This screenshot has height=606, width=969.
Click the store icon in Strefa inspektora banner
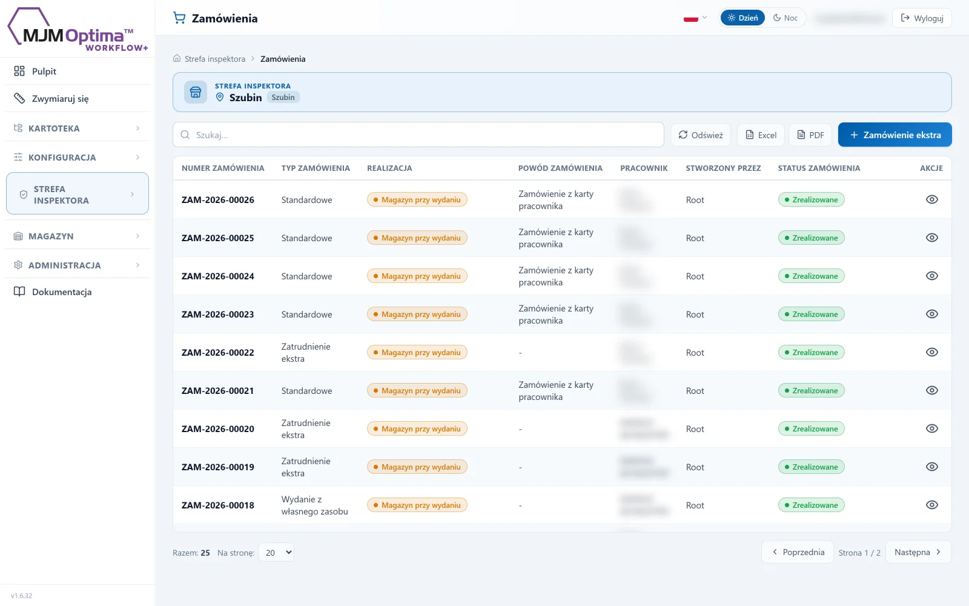coord(196,92)
